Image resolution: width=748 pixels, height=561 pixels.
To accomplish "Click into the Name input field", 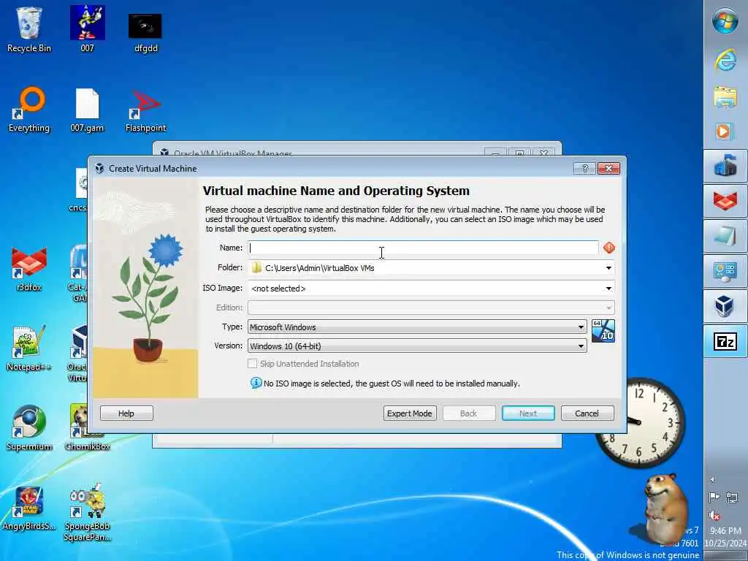I will 423,248.
